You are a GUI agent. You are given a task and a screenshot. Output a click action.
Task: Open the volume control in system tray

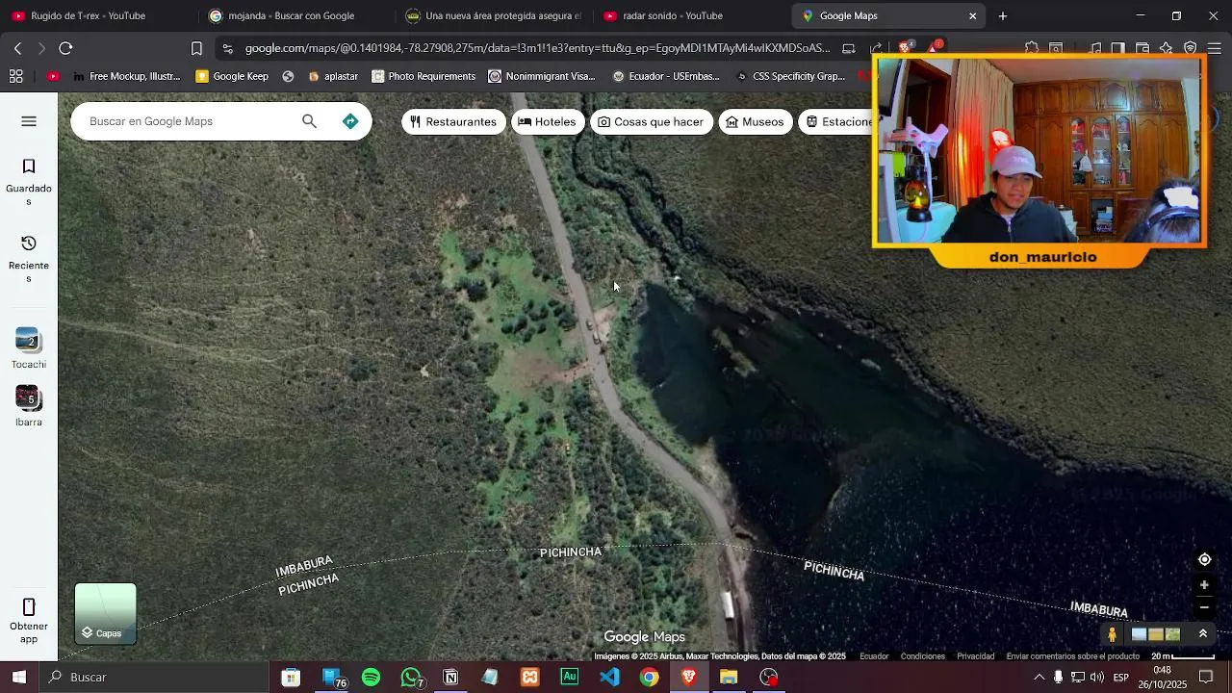1097,678
